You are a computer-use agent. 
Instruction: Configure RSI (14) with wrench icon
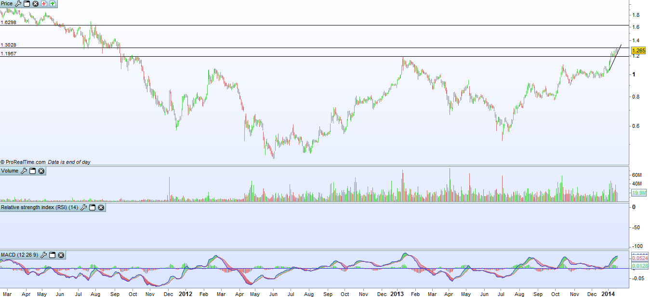click(x=83, y=208)
